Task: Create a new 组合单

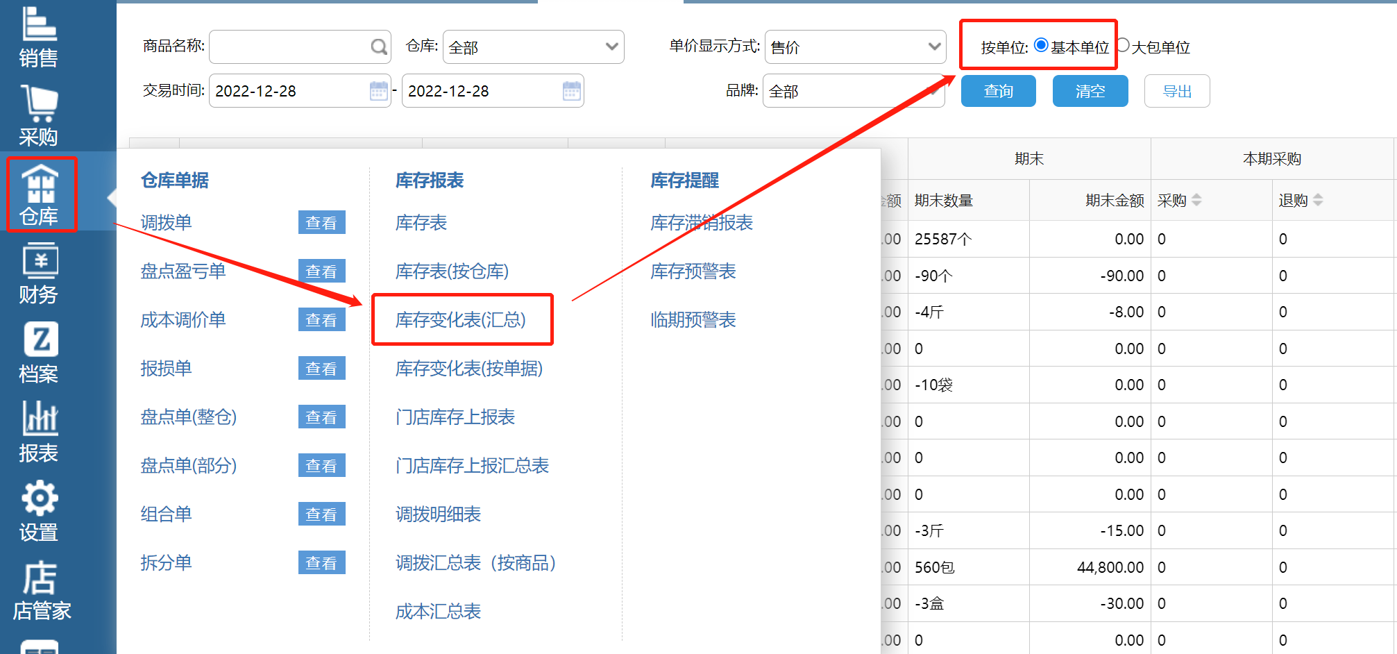Action: pos(166,514)
